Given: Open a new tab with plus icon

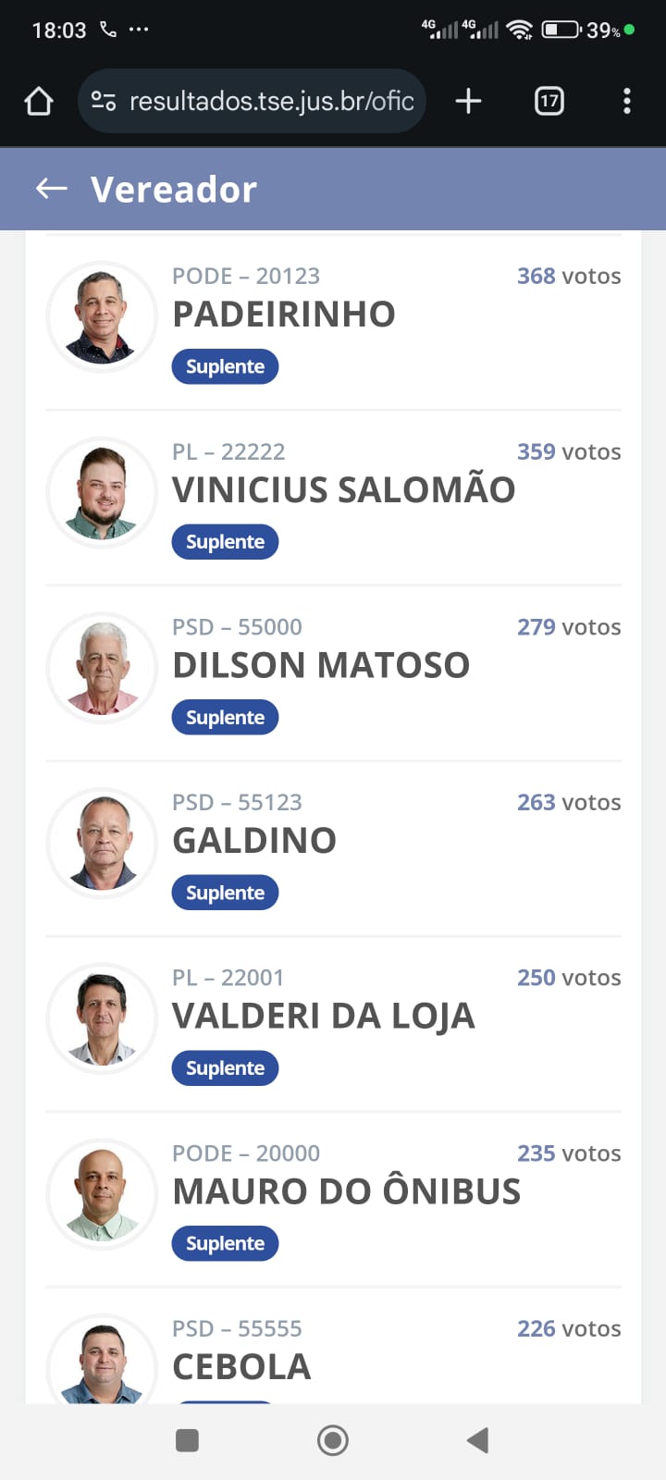Looking at the screenshot, I should coord(469,101).
